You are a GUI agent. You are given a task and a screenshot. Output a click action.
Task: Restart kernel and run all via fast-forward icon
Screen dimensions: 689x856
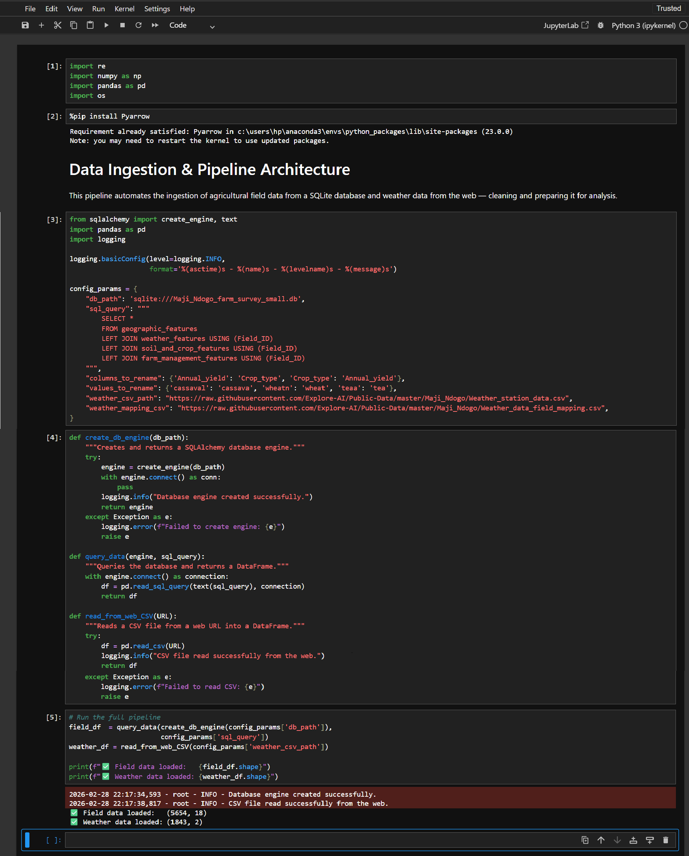[x=155, y=25]
